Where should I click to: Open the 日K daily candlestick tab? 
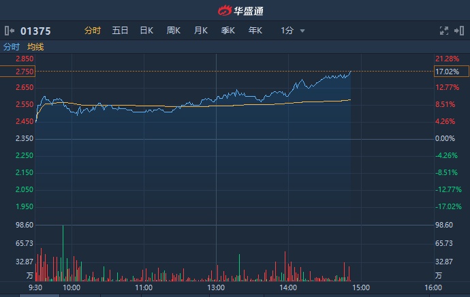click(146, 31)
